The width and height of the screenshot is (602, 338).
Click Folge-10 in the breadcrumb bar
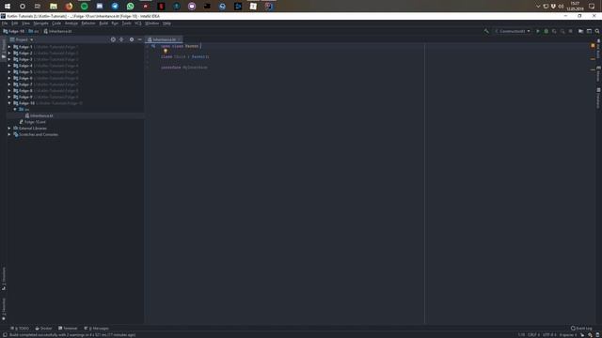[x=13, y=31]
